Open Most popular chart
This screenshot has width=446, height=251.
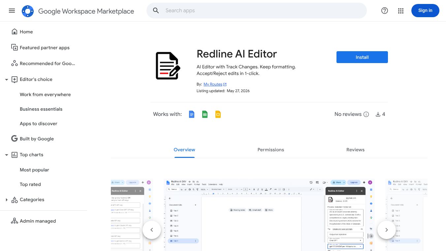(34, 170)
